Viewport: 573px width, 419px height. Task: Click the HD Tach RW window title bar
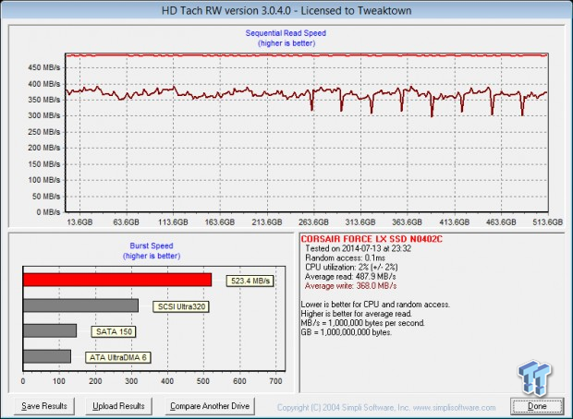[286, 10]
